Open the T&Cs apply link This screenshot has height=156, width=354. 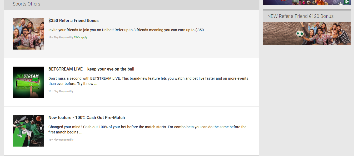pyautogui.click(x=81, y=37)
